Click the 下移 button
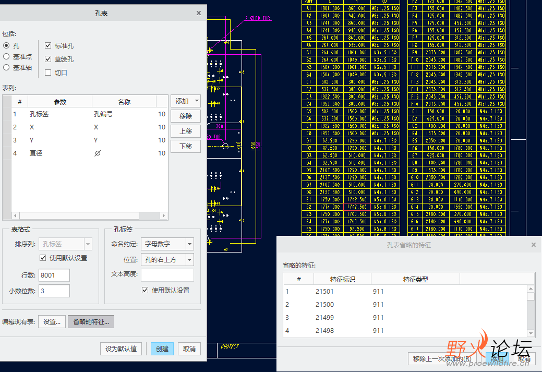 pyautogui.click(x=186, y=146)
